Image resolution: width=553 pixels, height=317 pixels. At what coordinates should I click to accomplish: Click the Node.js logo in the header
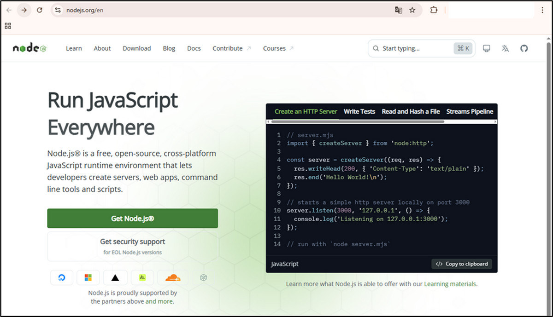click(x=29, y=47)
